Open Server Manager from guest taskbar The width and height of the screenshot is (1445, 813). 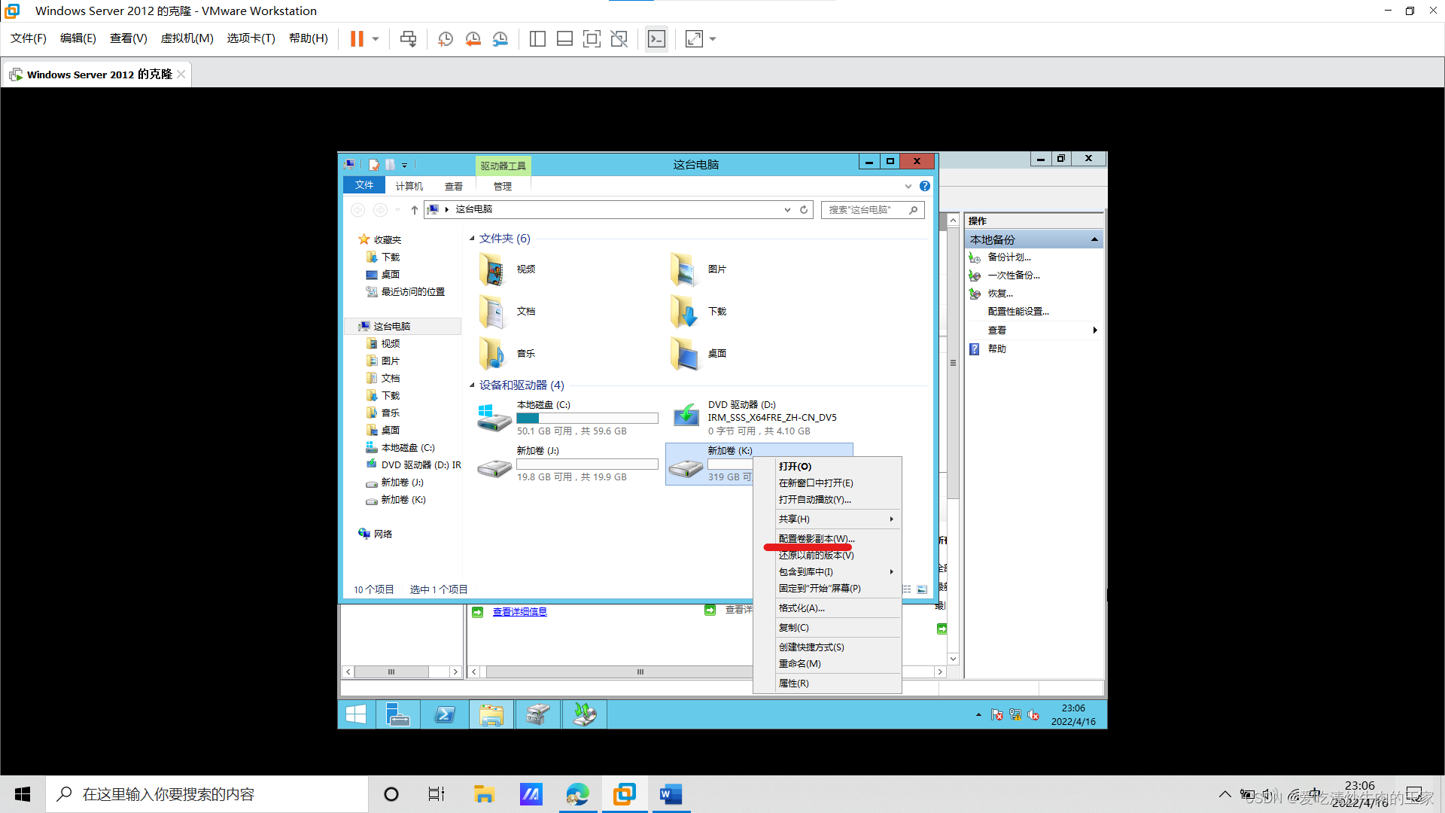coord(398,714)
